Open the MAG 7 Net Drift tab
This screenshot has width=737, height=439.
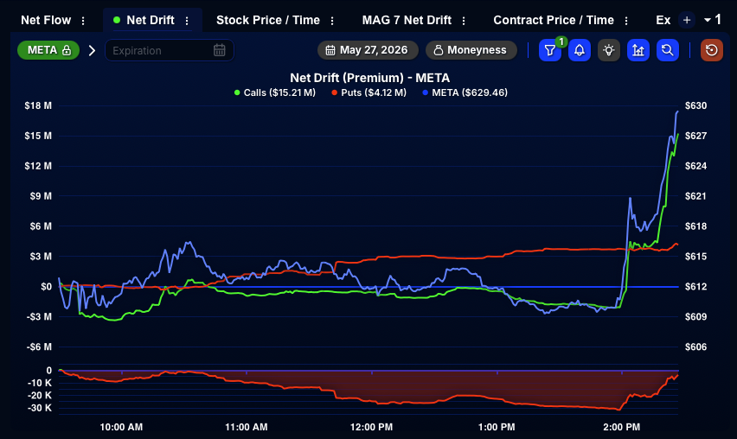click(407, 20)
